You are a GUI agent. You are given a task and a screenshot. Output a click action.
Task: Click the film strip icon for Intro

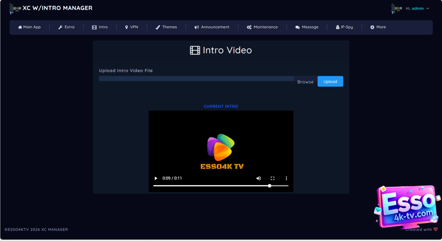pos(94,27)
